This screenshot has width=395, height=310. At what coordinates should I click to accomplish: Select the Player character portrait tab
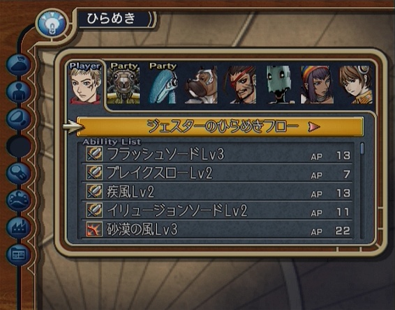coord(85,83)
